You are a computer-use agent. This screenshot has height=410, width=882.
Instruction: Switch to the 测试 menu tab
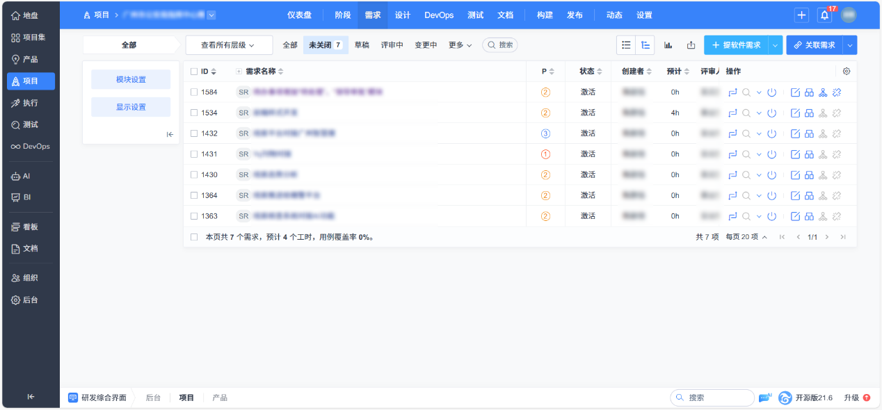tap(475, 15)
